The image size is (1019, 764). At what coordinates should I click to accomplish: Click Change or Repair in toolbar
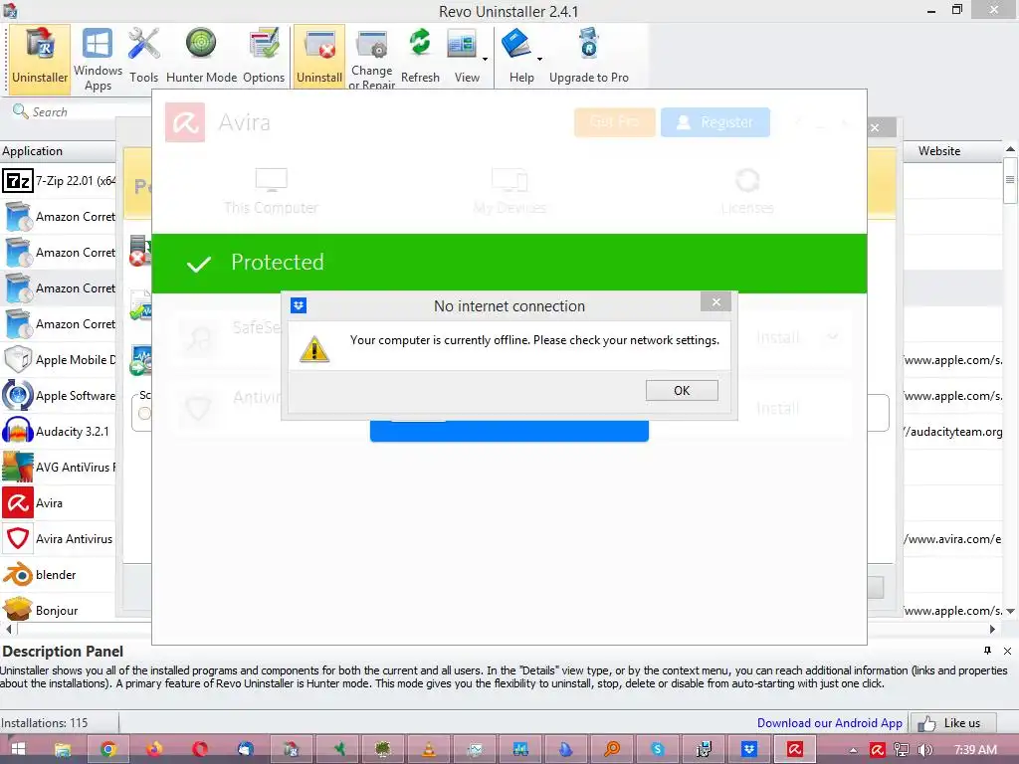coord(372,59)
